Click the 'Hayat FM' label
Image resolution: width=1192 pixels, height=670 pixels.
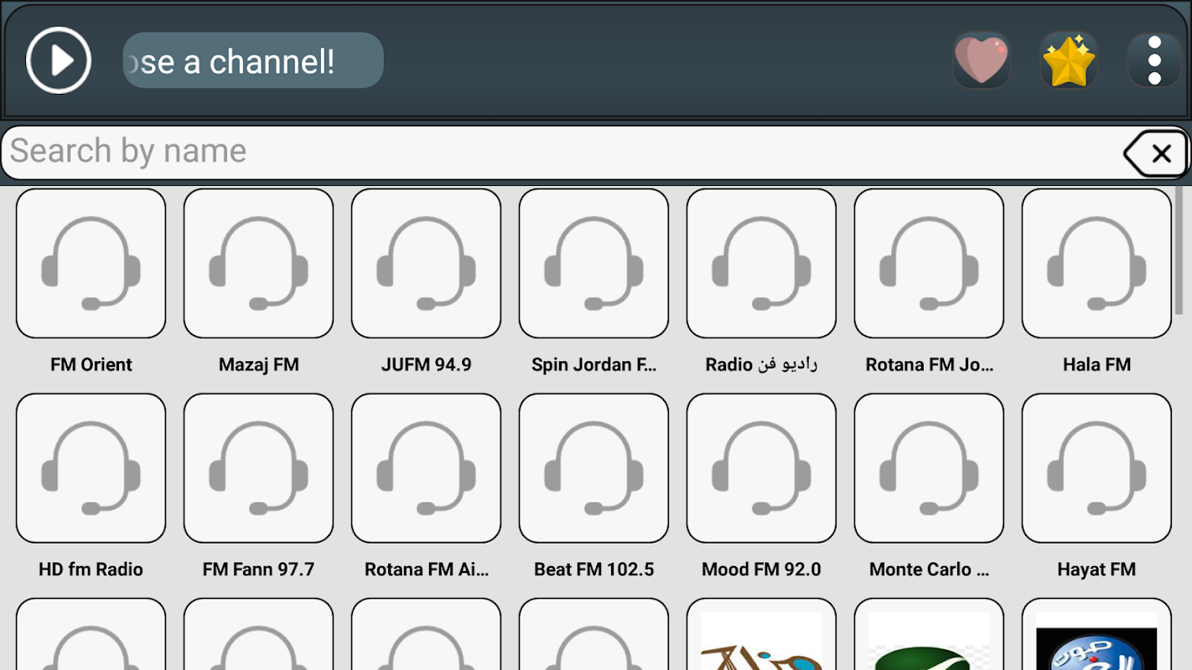tap(1096, 569)
